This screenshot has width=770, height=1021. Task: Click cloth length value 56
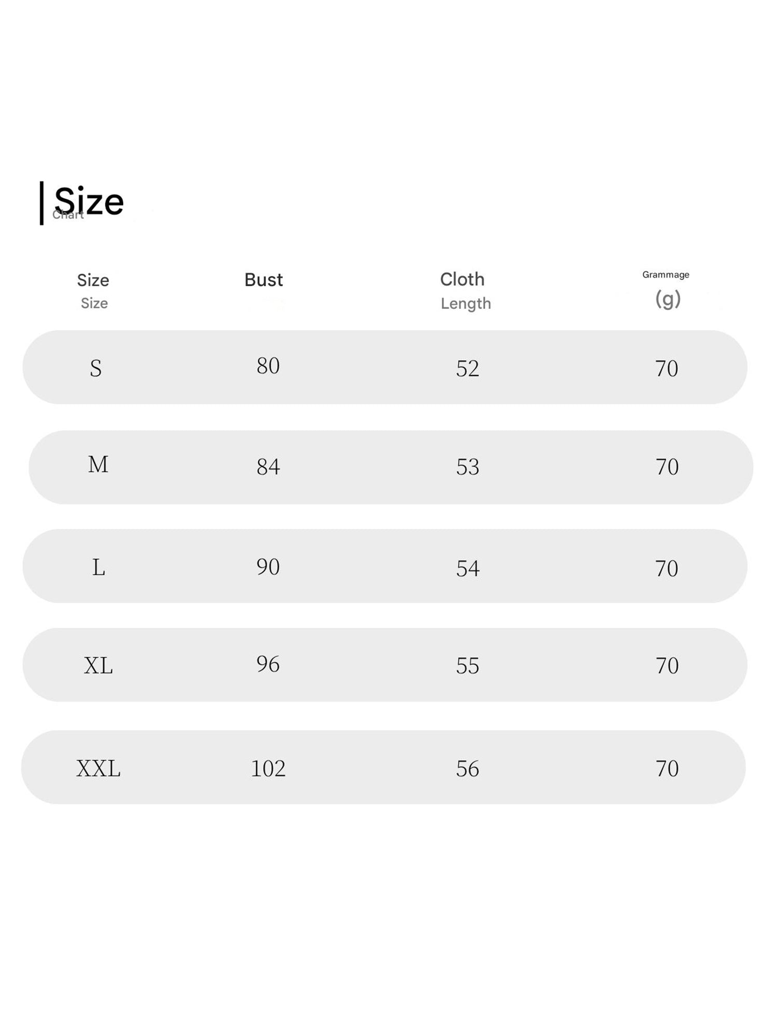pos(468,769)
